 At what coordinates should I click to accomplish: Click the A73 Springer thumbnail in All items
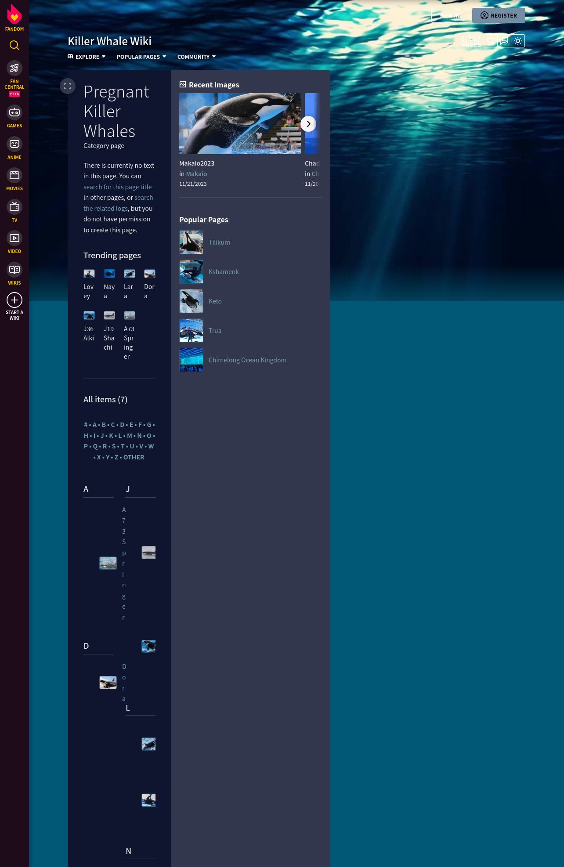(108, 563)
